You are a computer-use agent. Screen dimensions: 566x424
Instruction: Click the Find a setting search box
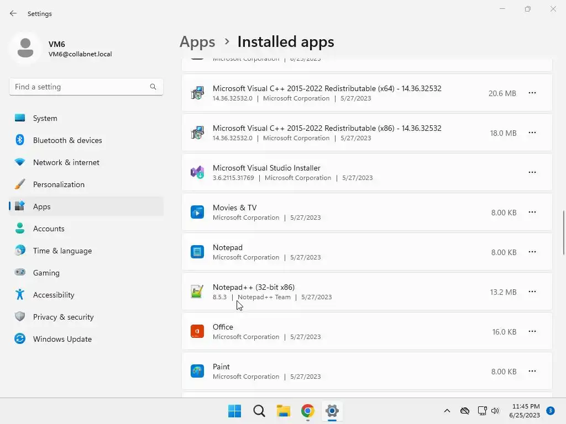click(x=86, y=87)
